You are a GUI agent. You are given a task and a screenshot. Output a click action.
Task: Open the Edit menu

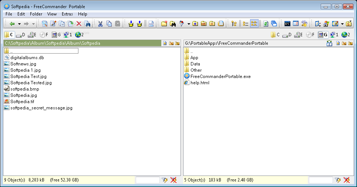coord(21,14)
